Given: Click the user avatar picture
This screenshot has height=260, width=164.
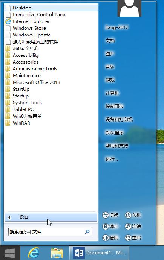Looking at the screenshot, I should pyautogui.click(x=129, y=8).
